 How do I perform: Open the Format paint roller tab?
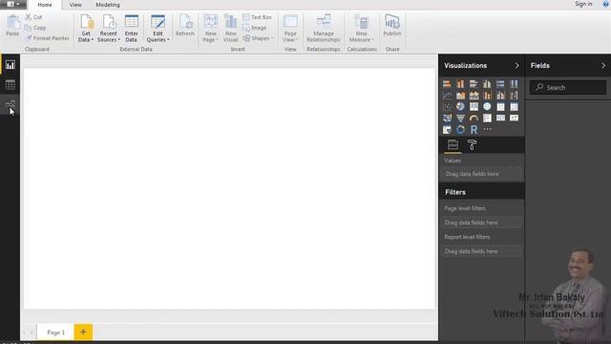click(x=472, y=145)
